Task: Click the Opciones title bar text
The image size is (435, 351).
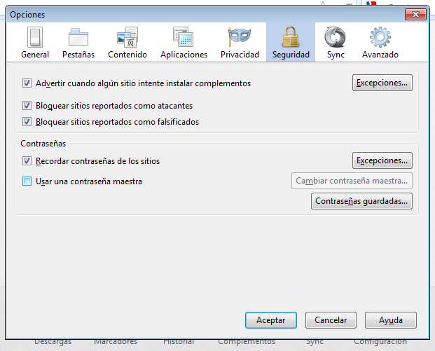Action: [x=27, y=15]
